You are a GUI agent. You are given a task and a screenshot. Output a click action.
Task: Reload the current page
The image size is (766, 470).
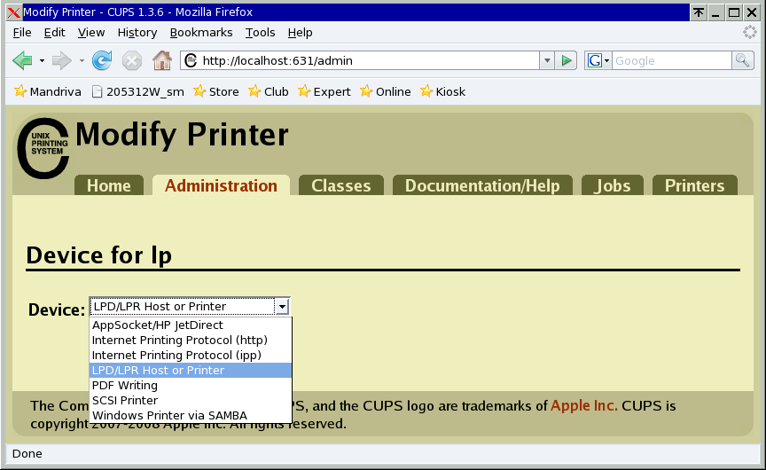[x=102, y=60]
